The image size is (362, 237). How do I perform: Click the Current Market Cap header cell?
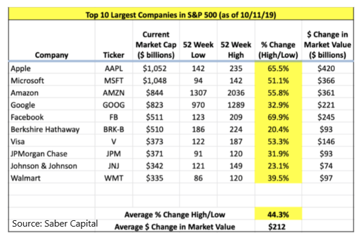(x=156, y=45)
